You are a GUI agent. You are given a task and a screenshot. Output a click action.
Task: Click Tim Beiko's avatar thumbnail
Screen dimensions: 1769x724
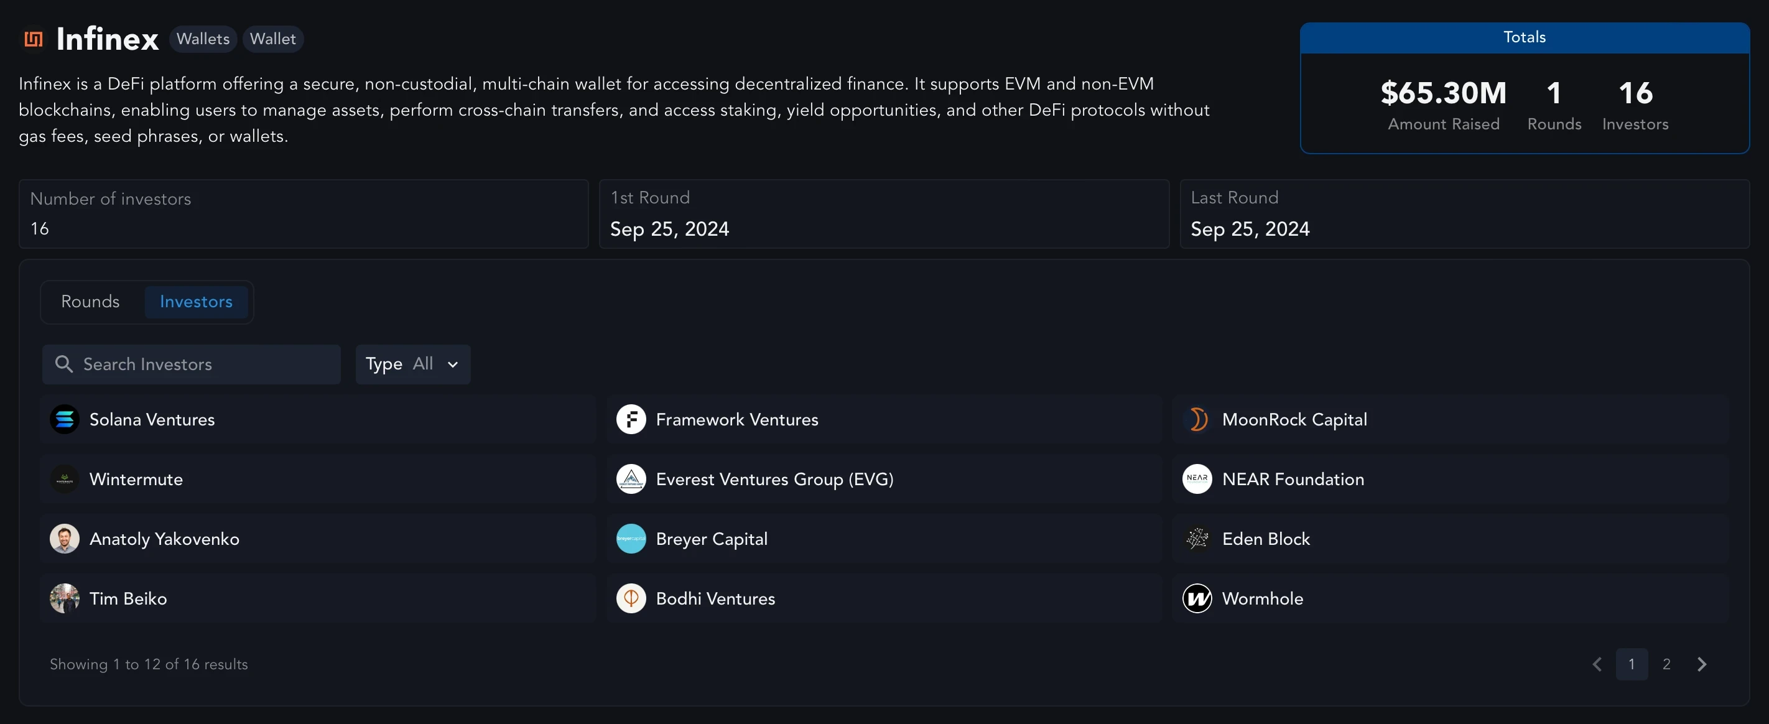pos(65,598)
